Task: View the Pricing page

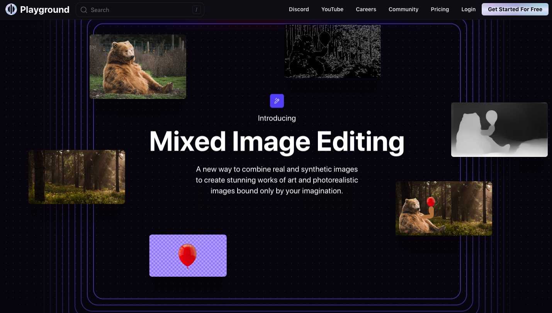Action: pos(440,9)
